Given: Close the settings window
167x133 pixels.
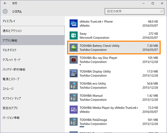Looking at the screenshot, I should point(162,3).
